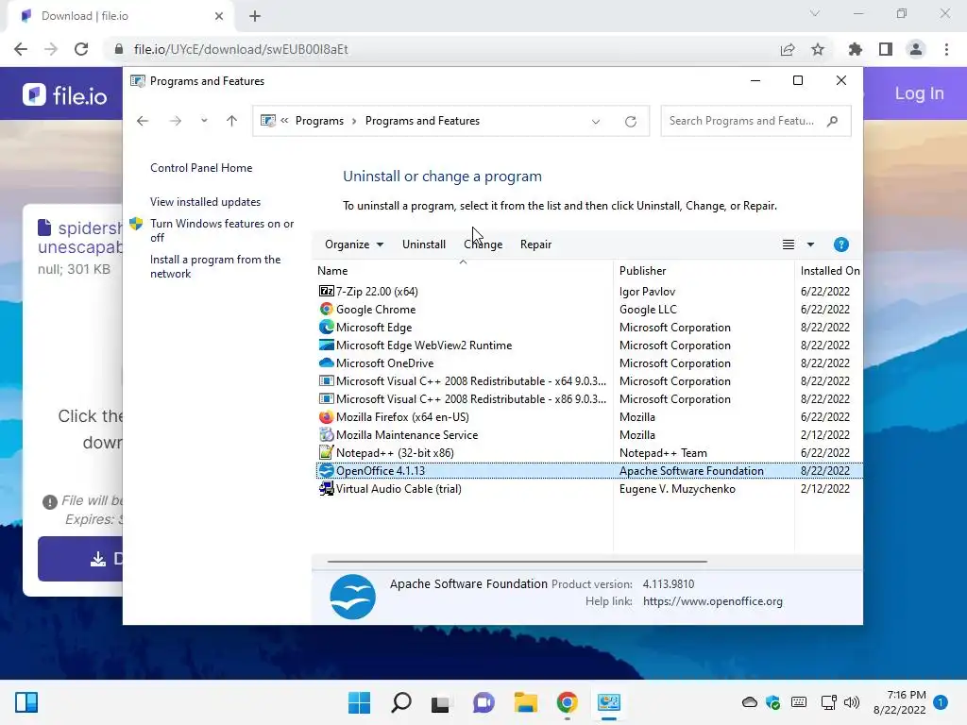Open the Organize dropdown menu
Viewport: 967px width, 725px height.
pos(354,244)
